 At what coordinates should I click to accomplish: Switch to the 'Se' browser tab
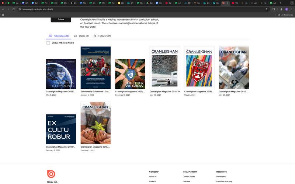[x=149, y=3]
